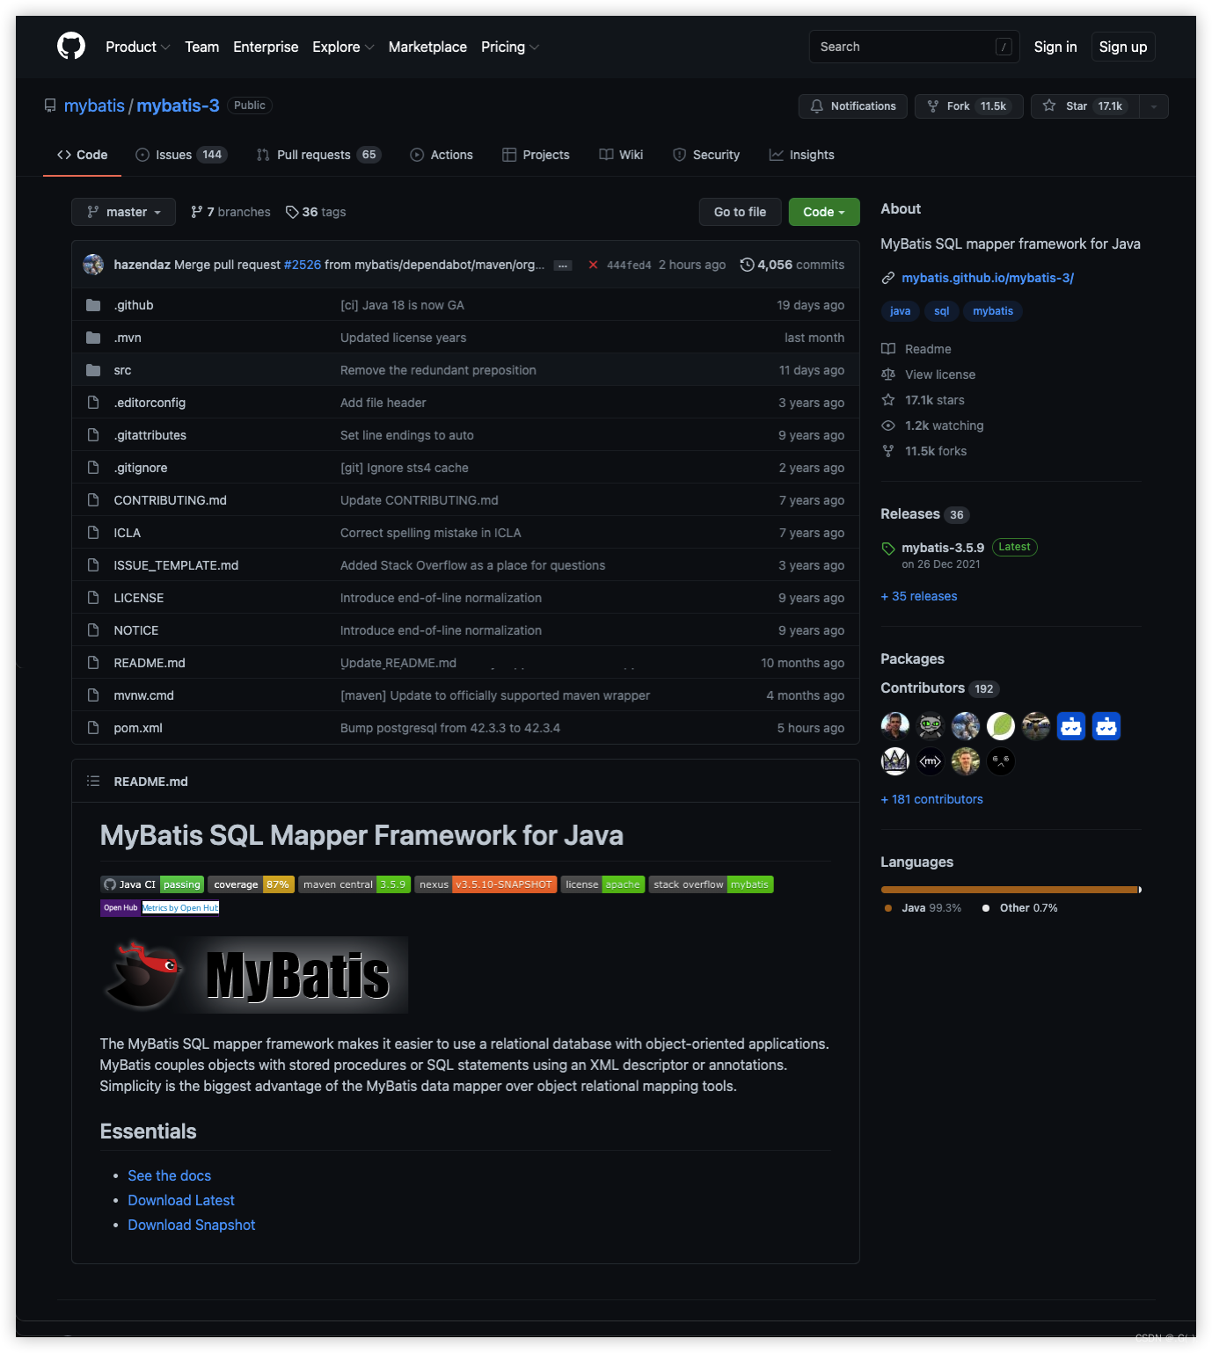Open the Explore menu dropdown
The image size is (1212, 1353).
(x=343, y=47)
